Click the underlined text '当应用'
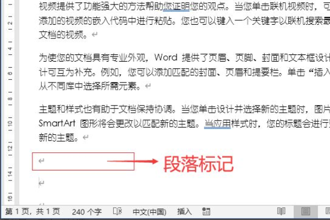330x220 pixels. pos(217,124)
